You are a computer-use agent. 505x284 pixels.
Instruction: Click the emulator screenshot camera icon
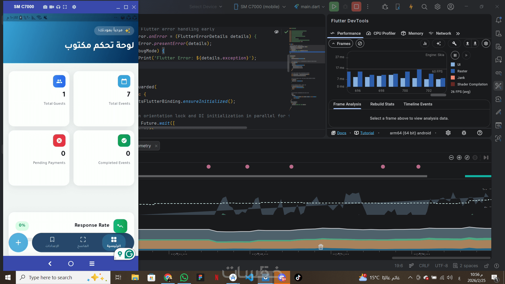tap(45, 7)
